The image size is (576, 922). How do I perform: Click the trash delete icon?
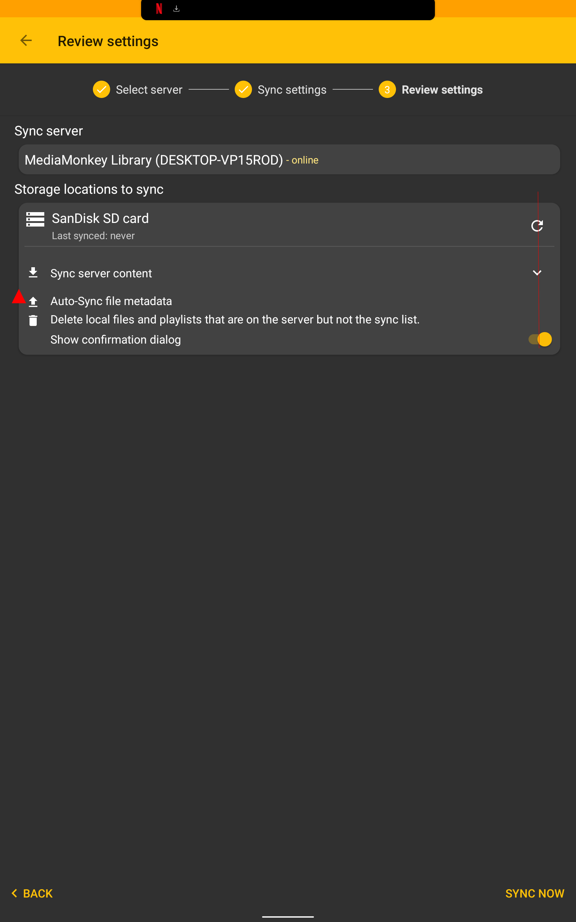[x=33, y=321]
